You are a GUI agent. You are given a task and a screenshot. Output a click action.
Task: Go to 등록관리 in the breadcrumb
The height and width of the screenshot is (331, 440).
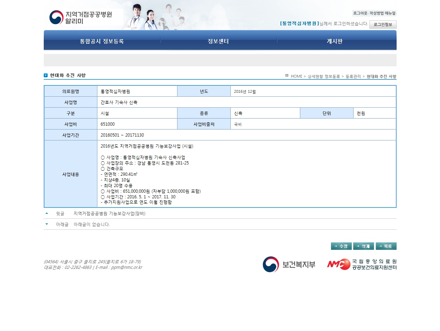point(353,76)
